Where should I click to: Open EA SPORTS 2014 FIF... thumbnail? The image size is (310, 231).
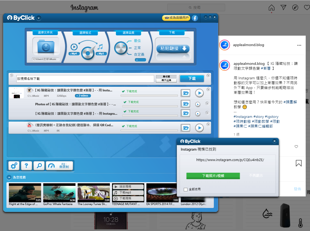(x=162, y=193)
